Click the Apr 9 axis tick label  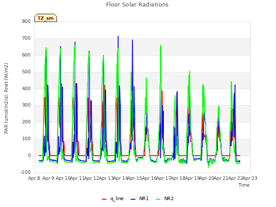tap(48, 178)
